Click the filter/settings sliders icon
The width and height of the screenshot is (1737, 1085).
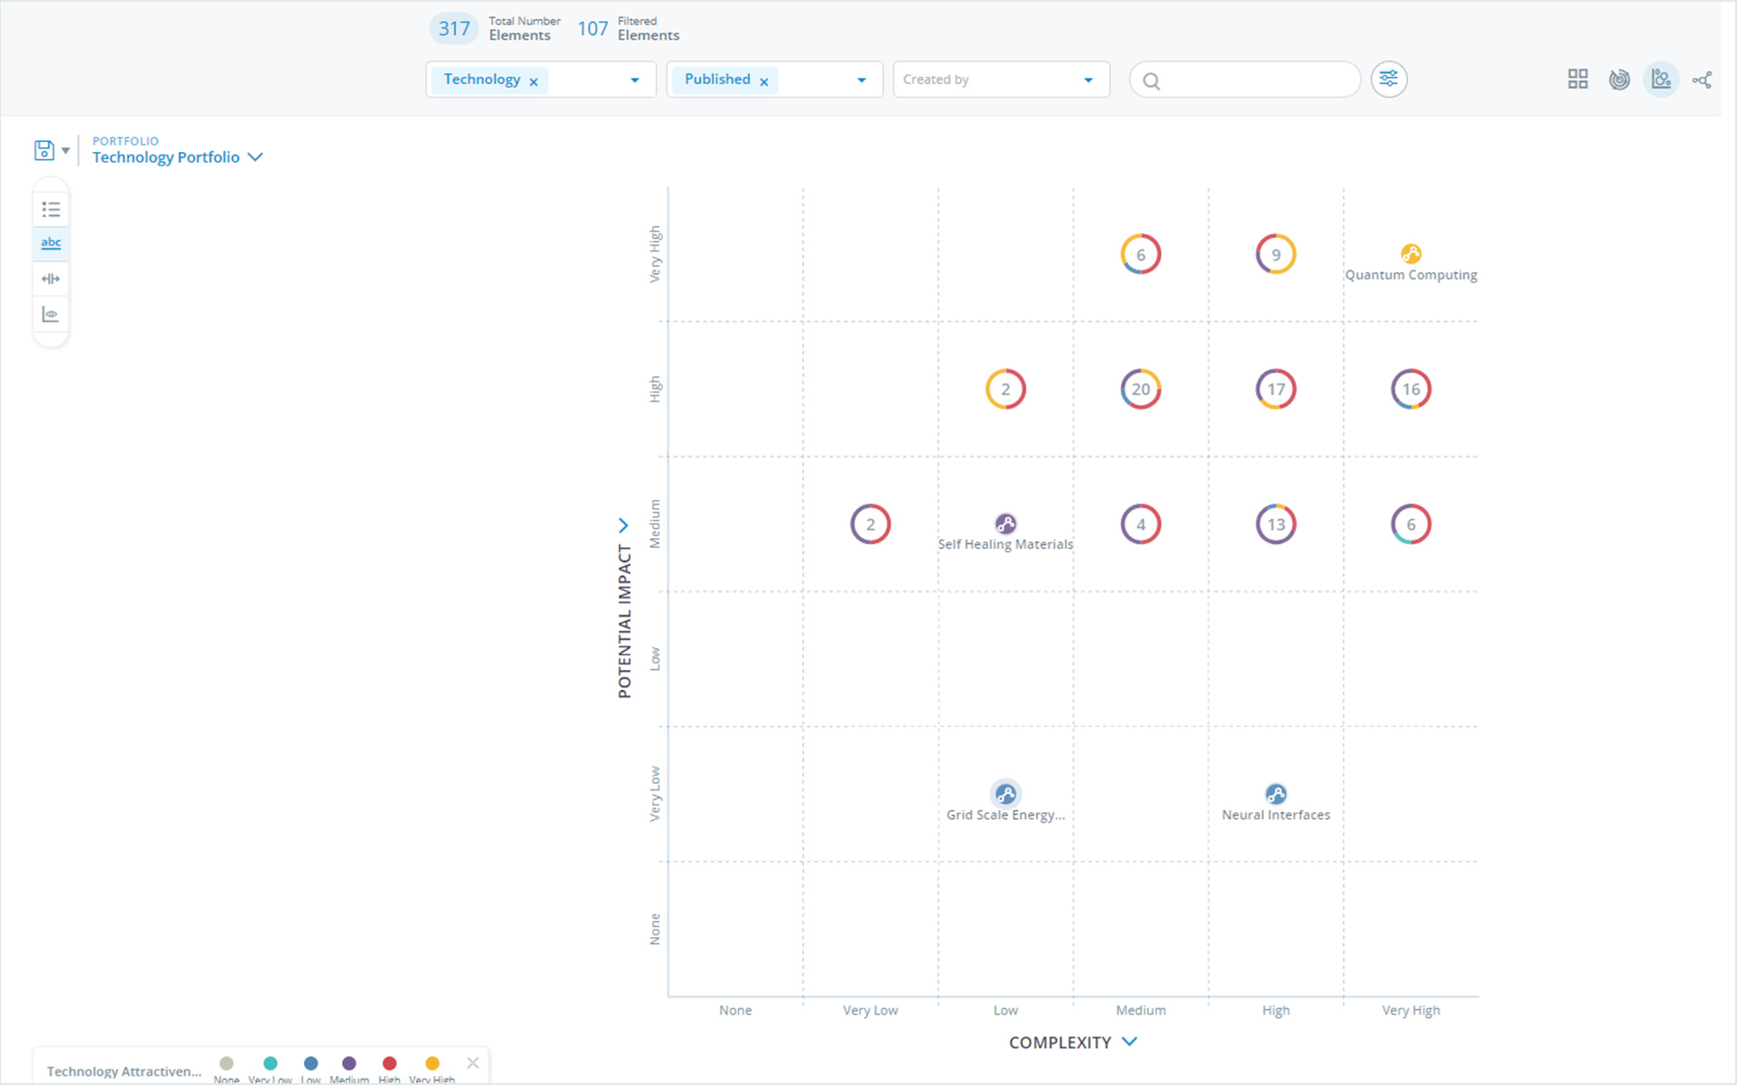tap(1388, 79)
